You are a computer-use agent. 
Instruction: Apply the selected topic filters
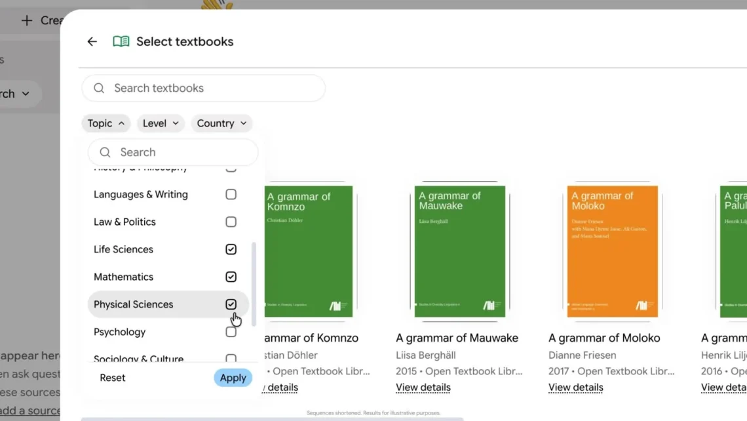(x=233, y=378)
